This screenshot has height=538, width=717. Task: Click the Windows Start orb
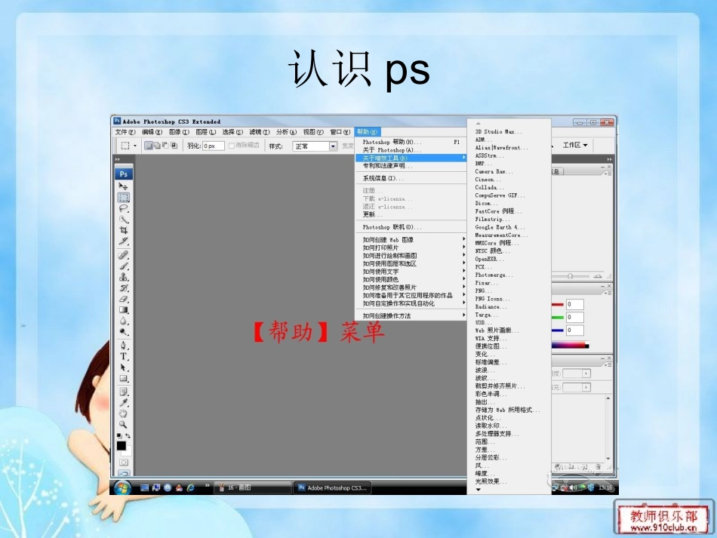(122, 488)
